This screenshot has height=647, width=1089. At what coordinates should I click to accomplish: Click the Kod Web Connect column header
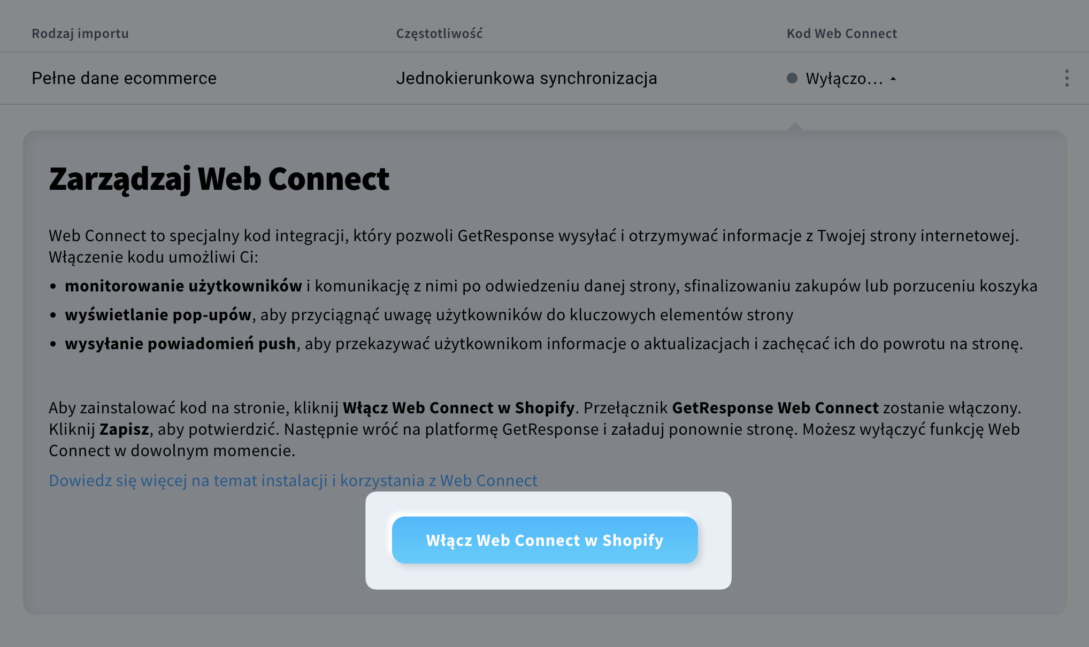coord(842,33)
